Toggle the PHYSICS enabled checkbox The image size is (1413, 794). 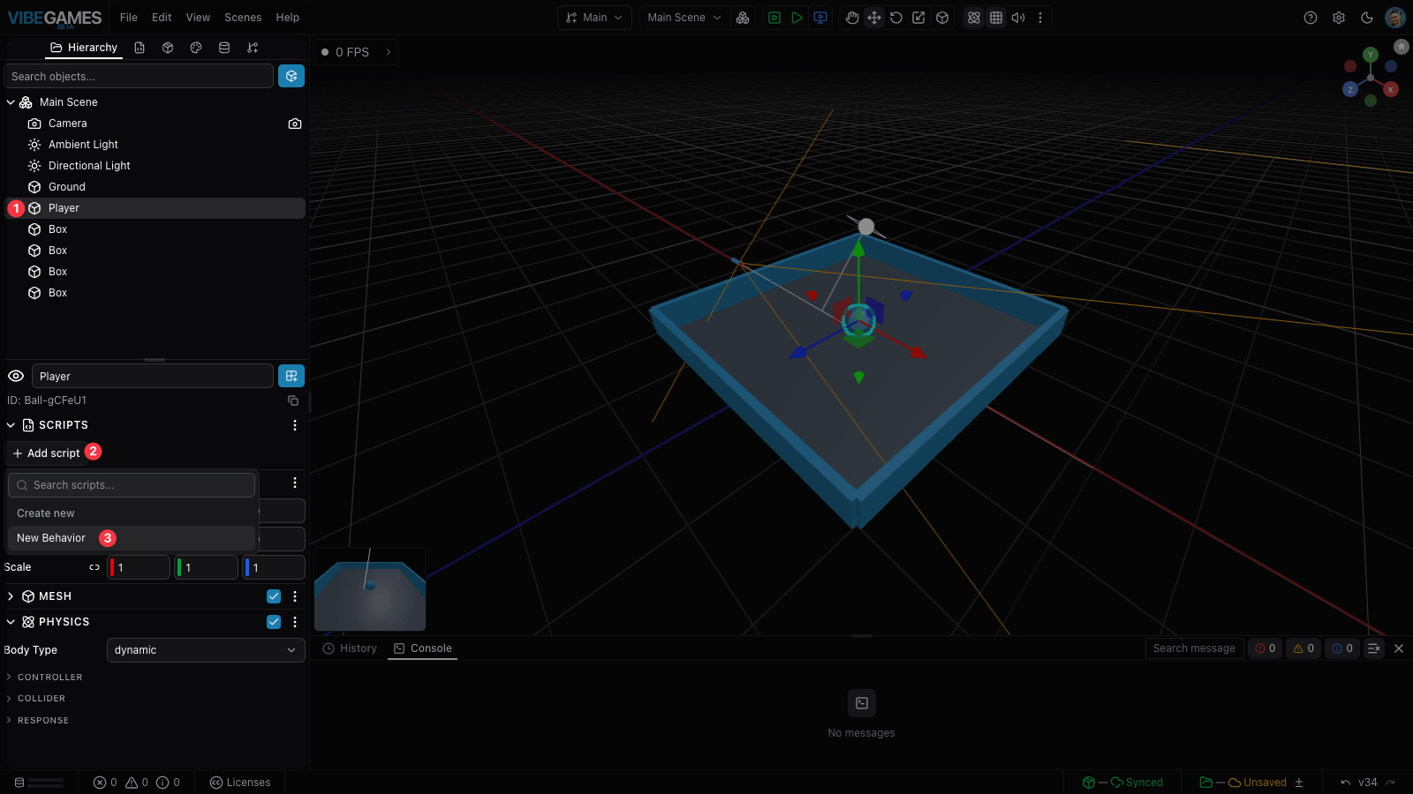tap(274, 622)
